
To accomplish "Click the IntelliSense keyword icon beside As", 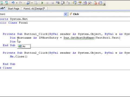I will (x=20, y=46).
